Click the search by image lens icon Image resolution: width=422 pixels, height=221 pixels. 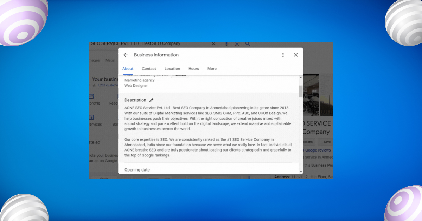click(x=237, y=44)
